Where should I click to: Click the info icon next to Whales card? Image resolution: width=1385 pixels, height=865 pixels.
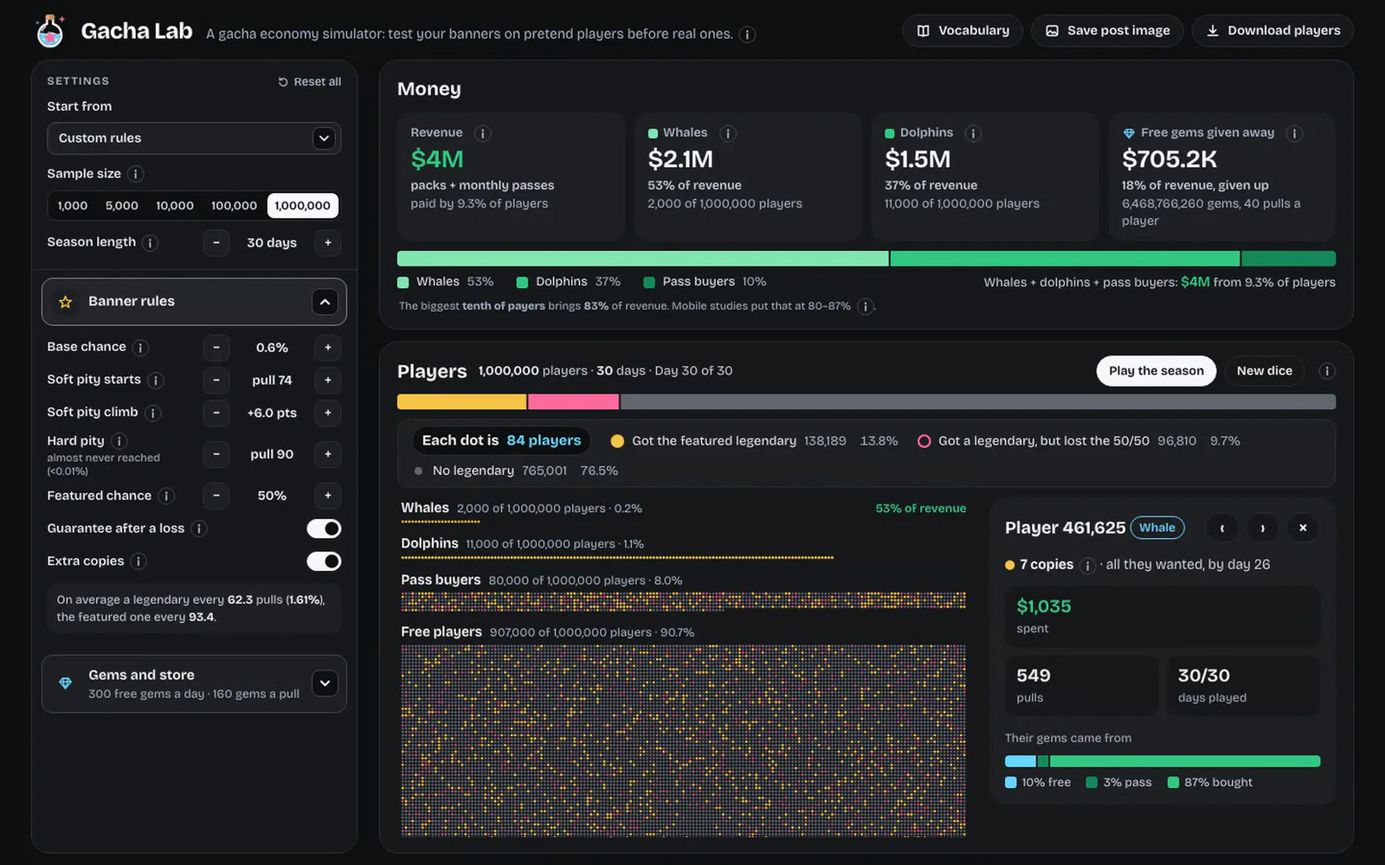point(728,133)
